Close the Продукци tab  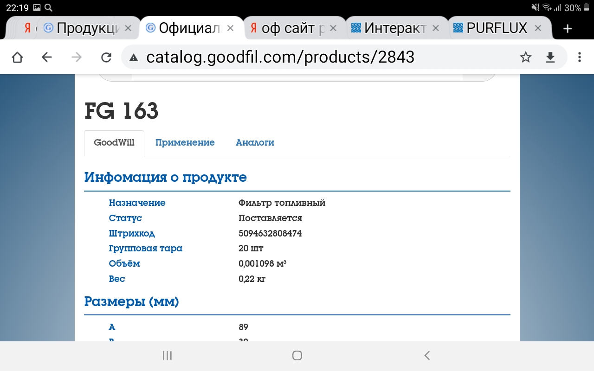[129, 28]
